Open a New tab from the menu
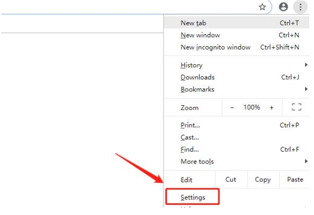 tap(193, 23)
